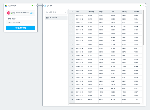Focus the file search input field
This screenshot has width=150, height=110.
(x=56, y=12)
